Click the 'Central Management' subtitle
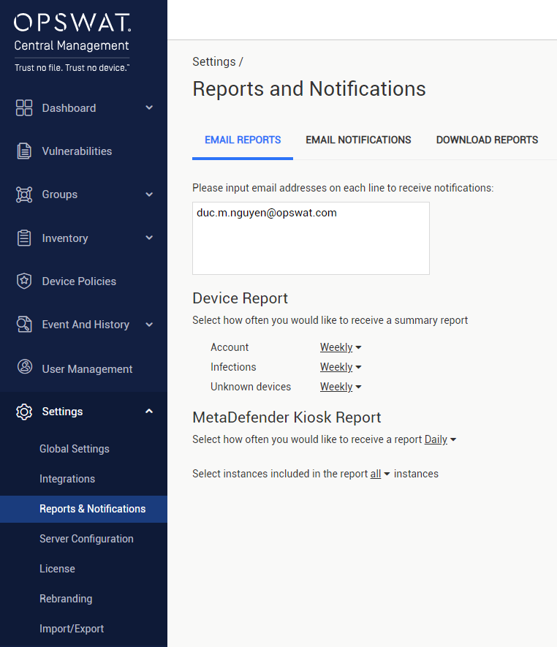This screenshot has width=557, height=647. coord(72,46)
